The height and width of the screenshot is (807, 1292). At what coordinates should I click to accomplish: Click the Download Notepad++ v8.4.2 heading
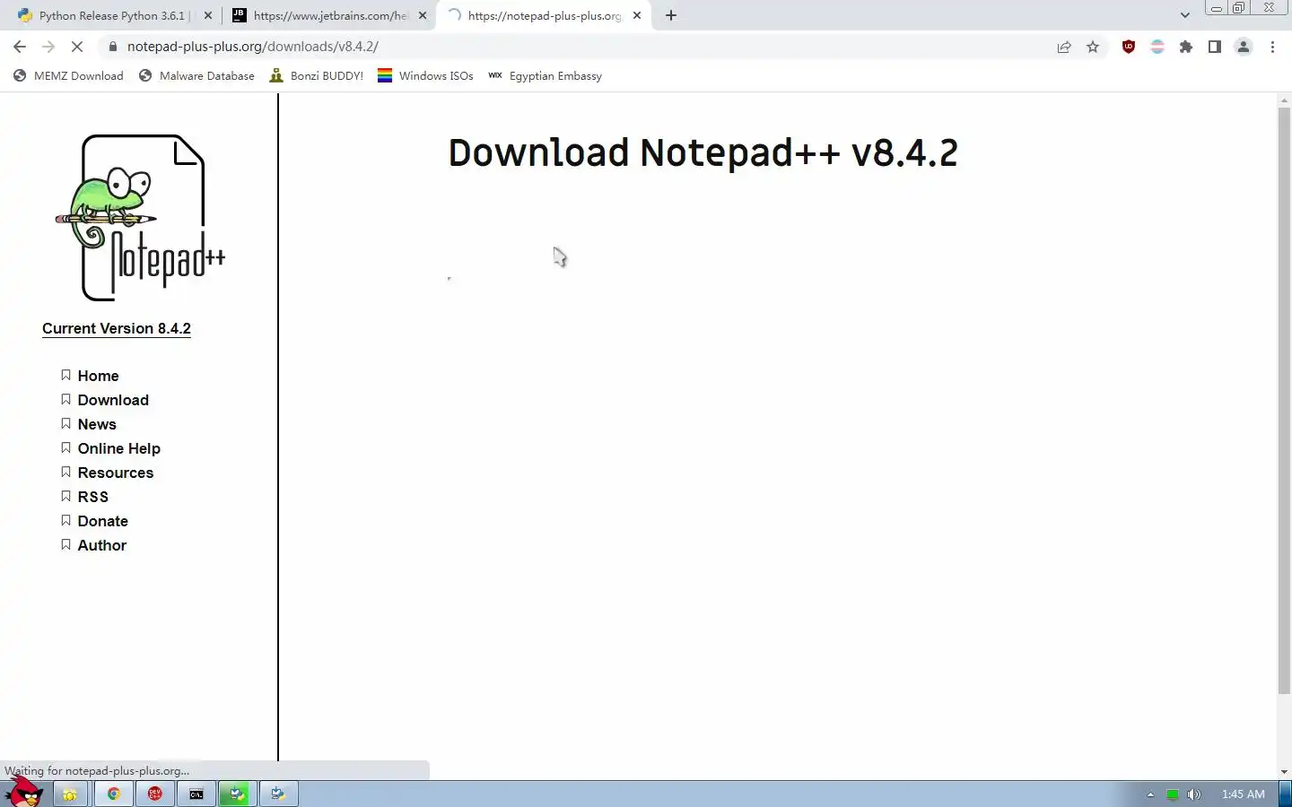point(703,153)
